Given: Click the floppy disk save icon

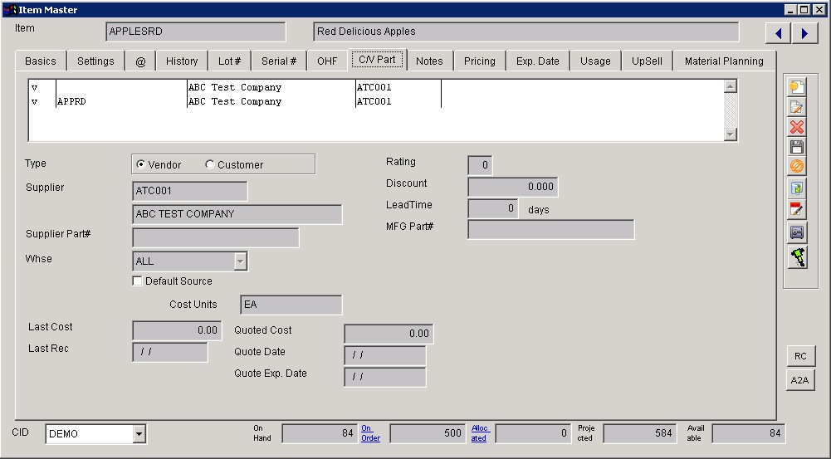Looking at the screenshot, I should (x=797, y=147).
